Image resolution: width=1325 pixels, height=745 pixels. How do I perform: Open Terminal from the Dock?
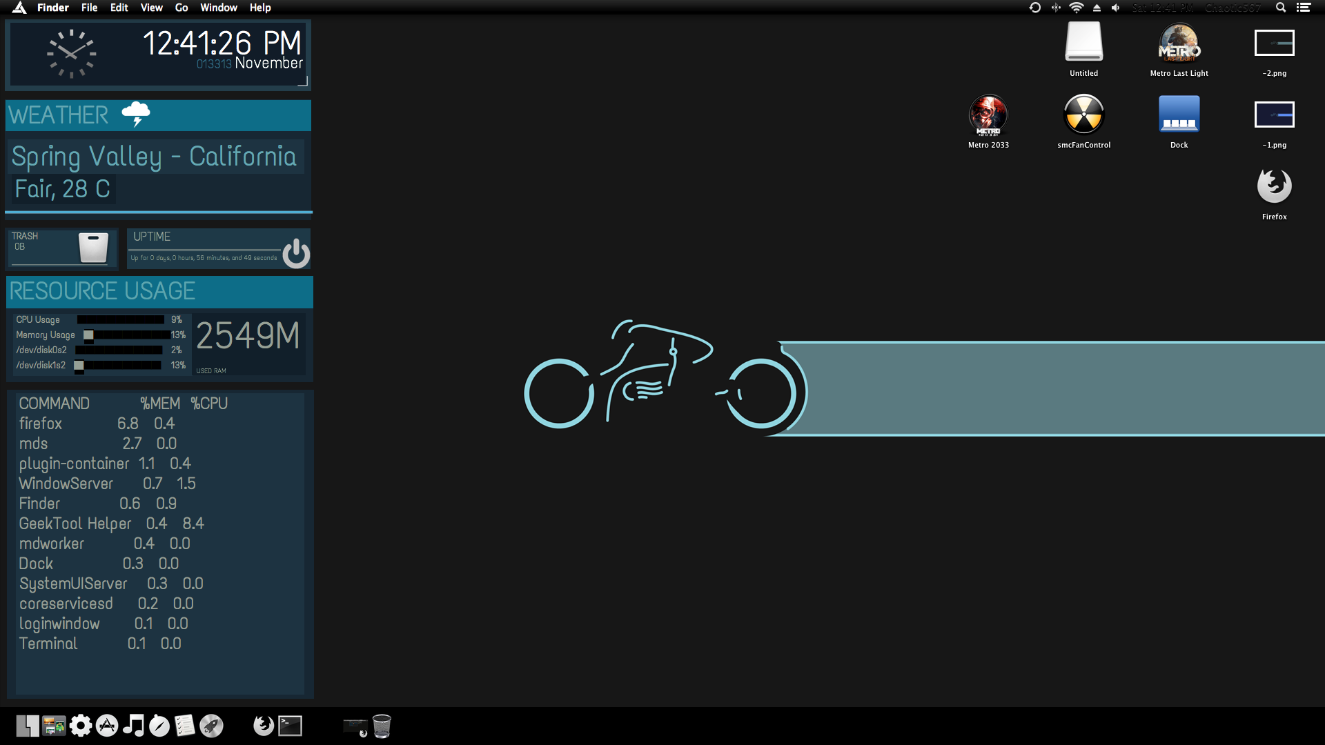tap(291, 726)
